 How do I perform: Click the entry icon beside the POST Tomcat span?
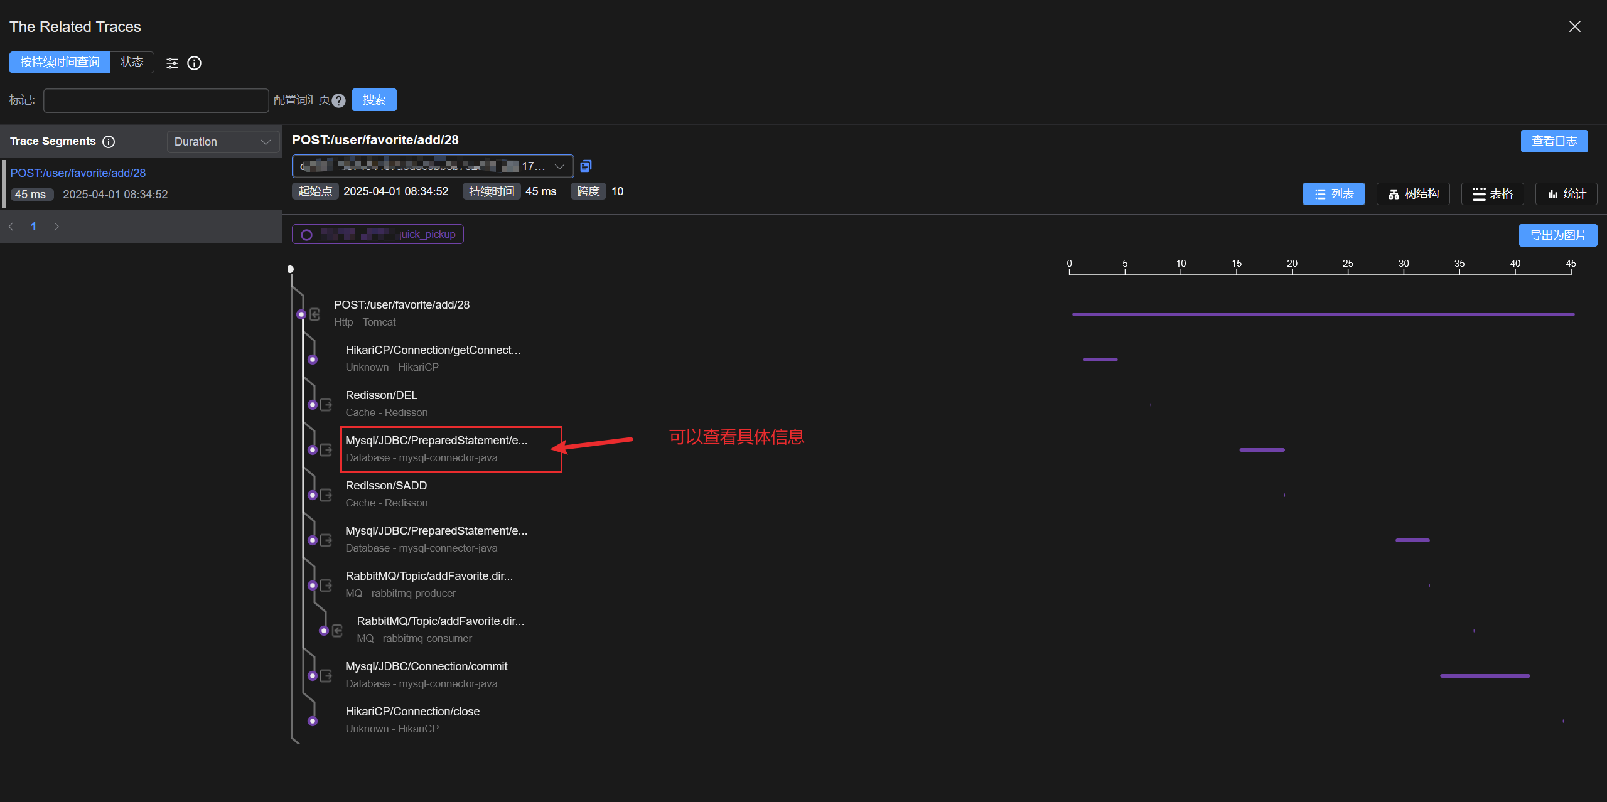[315, 314]
